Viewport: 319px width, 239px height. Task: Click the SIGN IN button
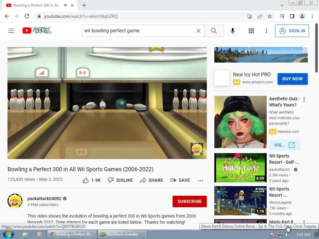click(x=292, y=31)
